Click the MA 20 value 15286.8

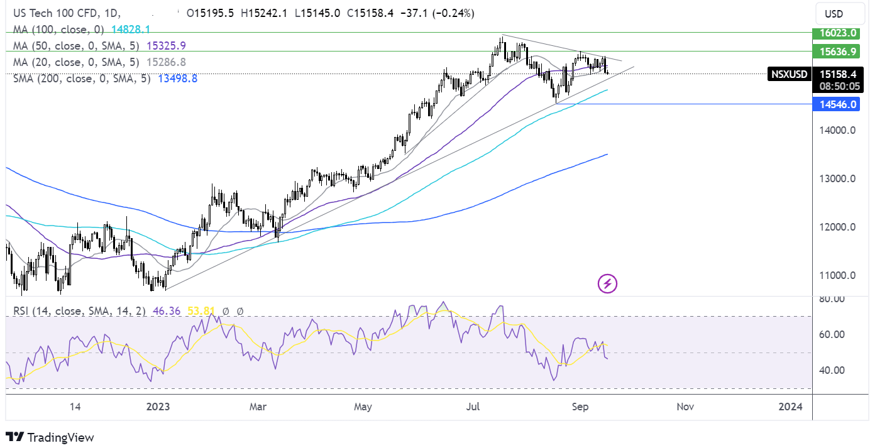pyautogui.click(x=166, y=62)
